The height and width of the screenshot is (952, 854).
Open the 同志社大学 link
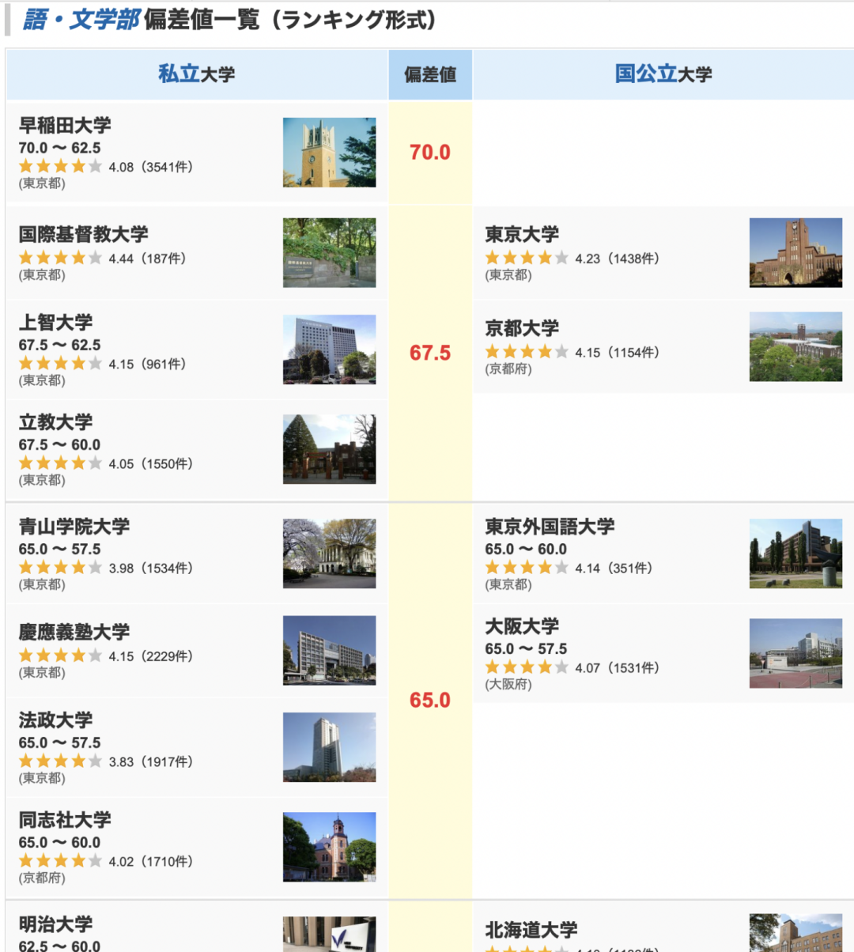click(x=65, y=820)
